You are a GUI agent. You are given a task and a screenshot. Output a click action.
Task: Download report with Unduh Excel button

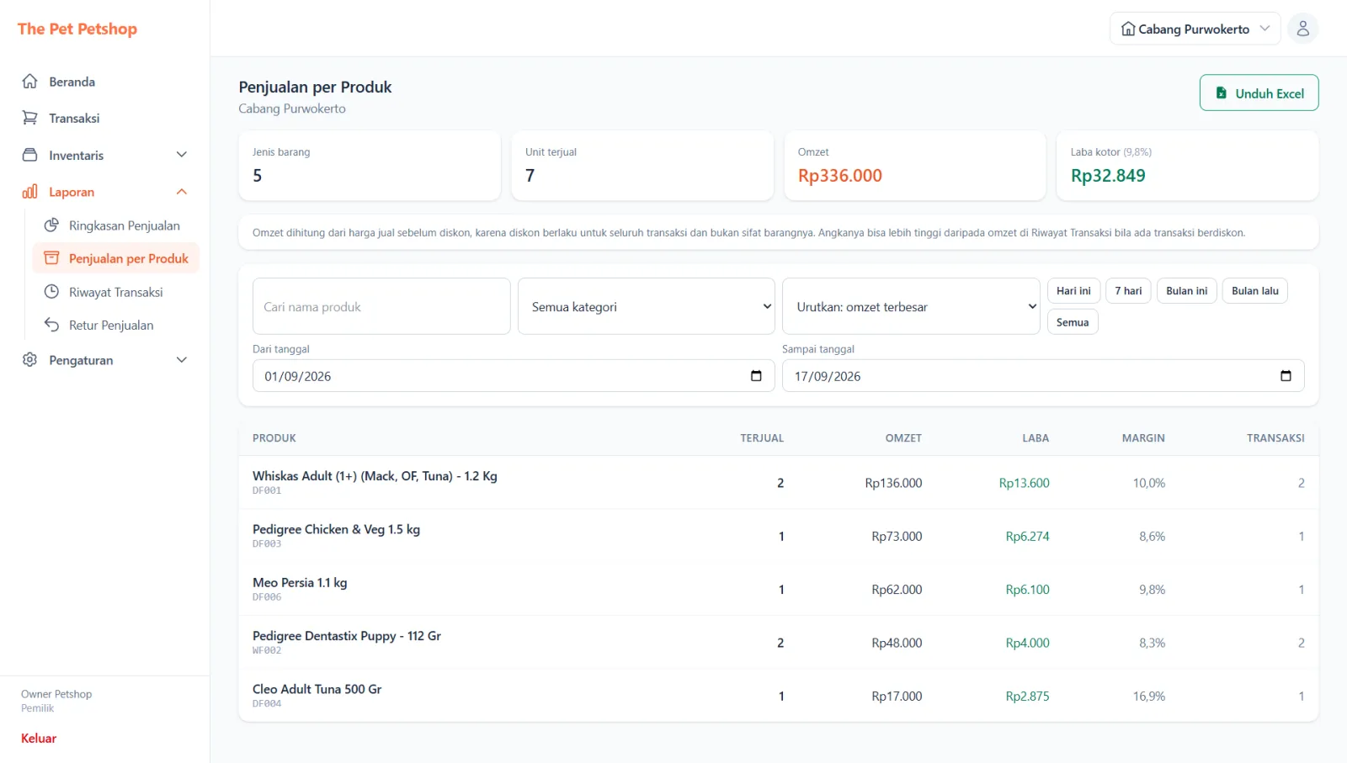pos(1259,93)
